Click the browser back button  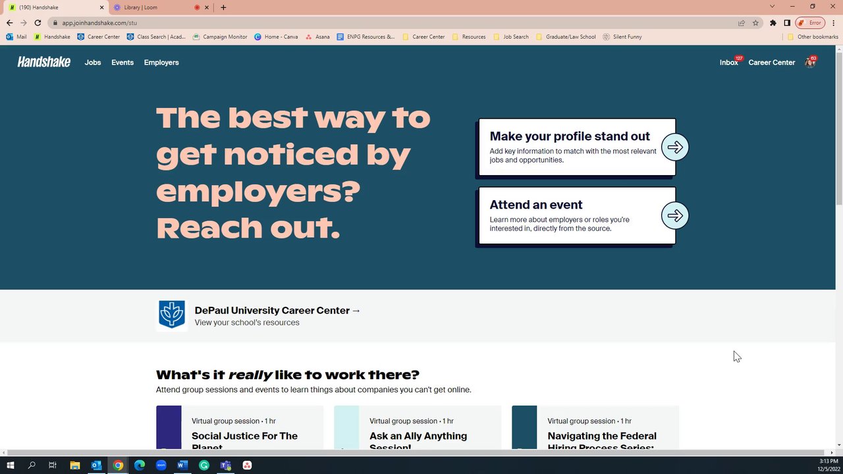coord(9,22)
